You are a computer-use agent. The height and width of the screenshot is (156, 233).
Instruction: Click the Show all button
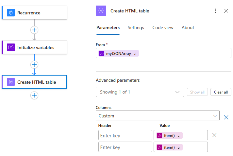(x=197, y=92)
